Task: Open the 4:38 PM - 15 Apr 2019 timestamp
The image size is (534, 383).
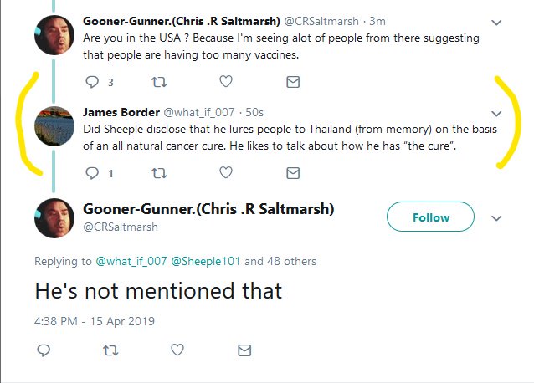Action: pyautogui.click(x=95, y=320)
